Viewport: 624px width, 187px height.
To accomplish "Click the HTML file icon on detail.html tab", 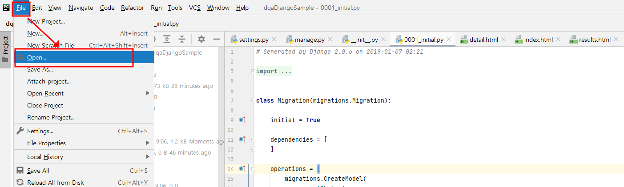I will click(x=464, y=40).
